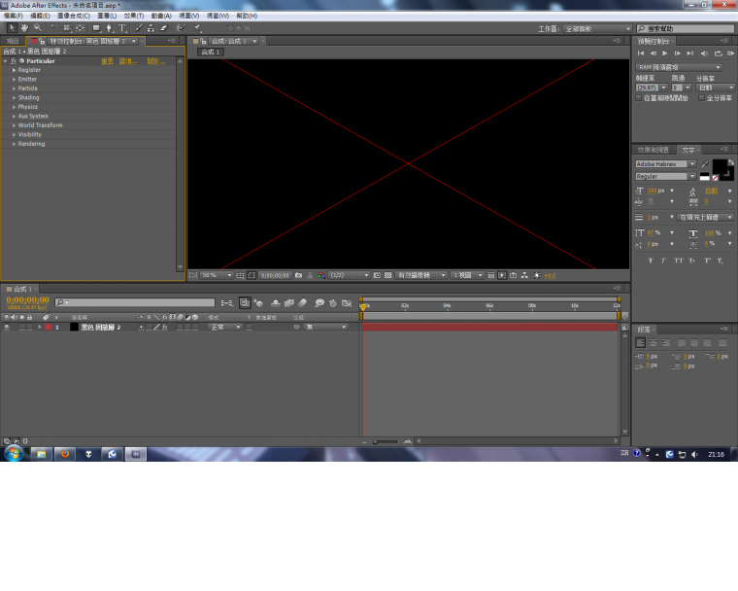Select the Hand tool in toolbar

23,28
